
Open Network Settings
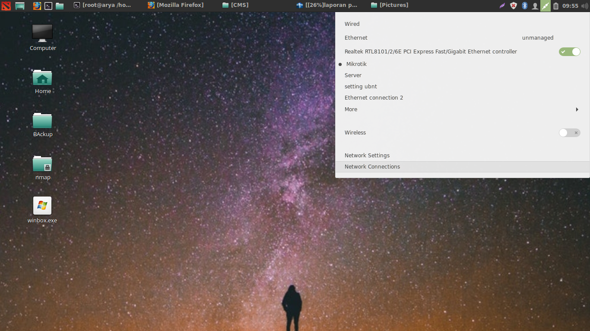367,155
